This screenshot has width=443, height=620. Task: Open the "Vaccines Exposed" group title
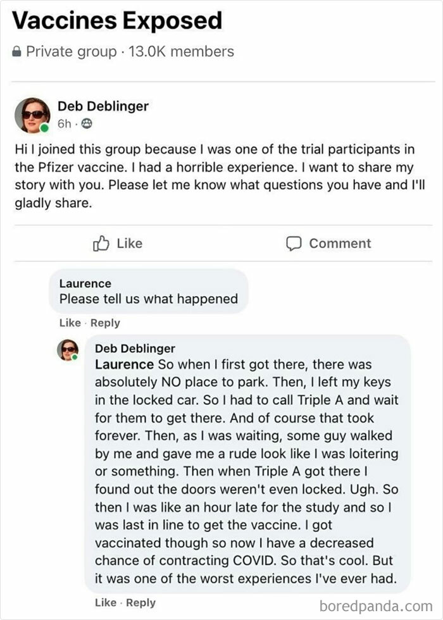click(117, 20)
